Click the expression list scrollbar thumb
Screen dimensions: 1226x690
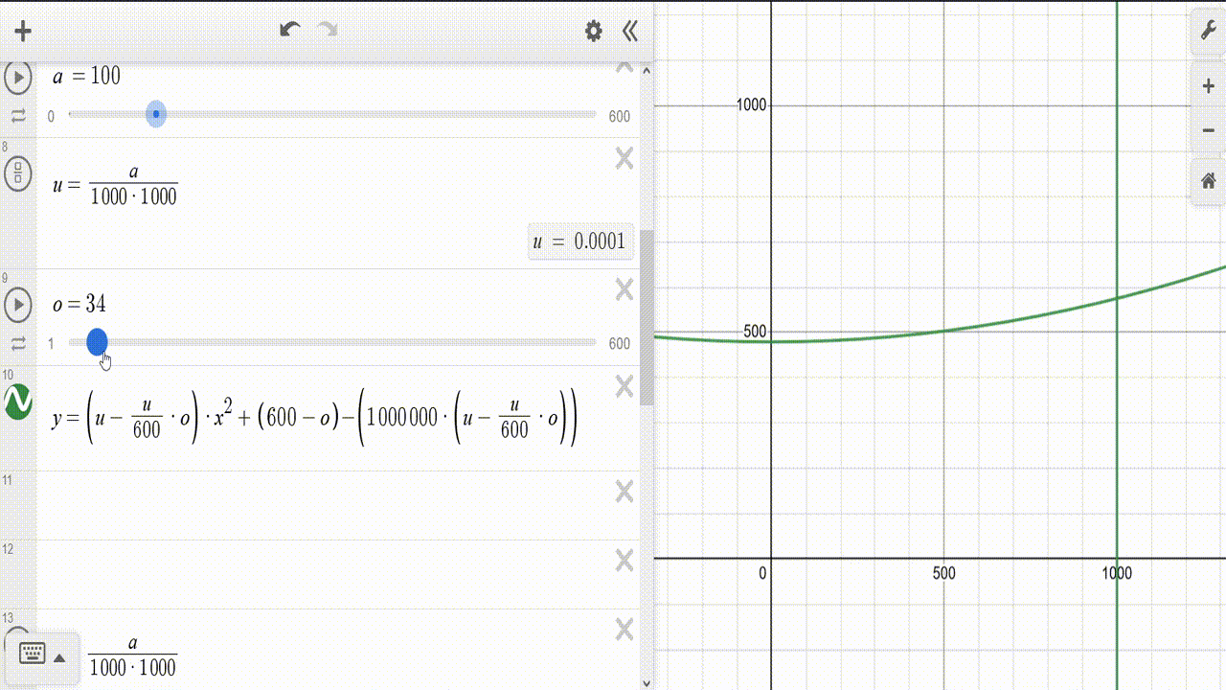pos(647,316)
